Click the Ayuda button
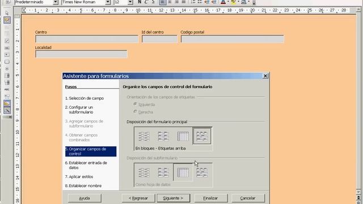The height and width of the screenshot is (204, 363). 85,198
